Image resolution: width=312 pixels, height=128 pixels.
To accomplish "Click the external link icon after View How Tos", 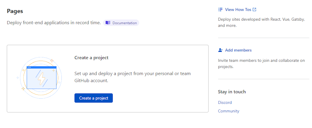I will (254, 9).
